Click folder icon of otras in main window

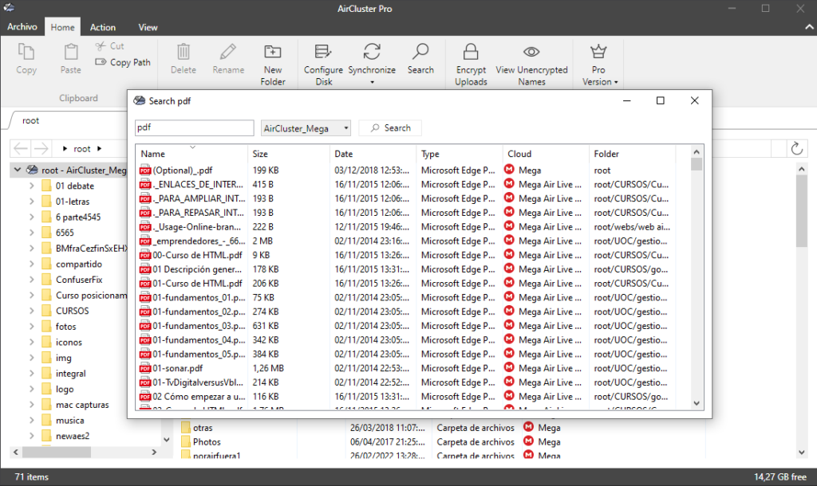(x=185, y=428)
